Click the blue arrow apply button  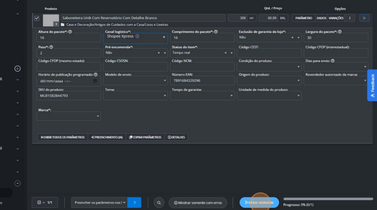coord(134,203)
